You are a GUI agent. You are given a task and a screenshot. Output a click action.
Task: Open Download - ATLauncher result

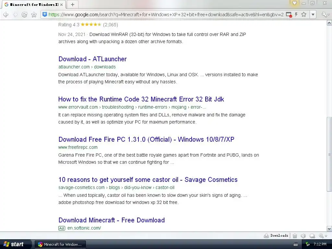[92, 59]
